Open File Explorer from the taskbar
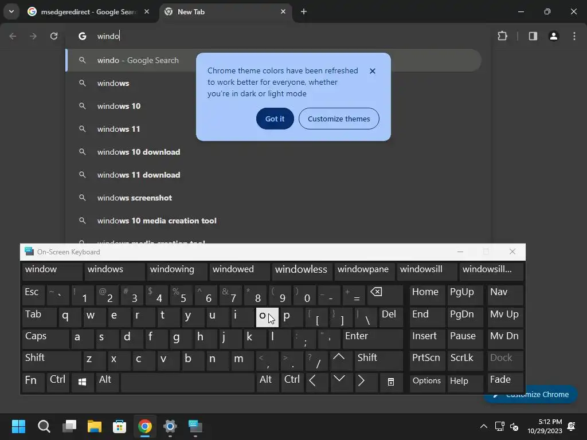The height and width of the screenshot is (440, 587). (95, 426)
